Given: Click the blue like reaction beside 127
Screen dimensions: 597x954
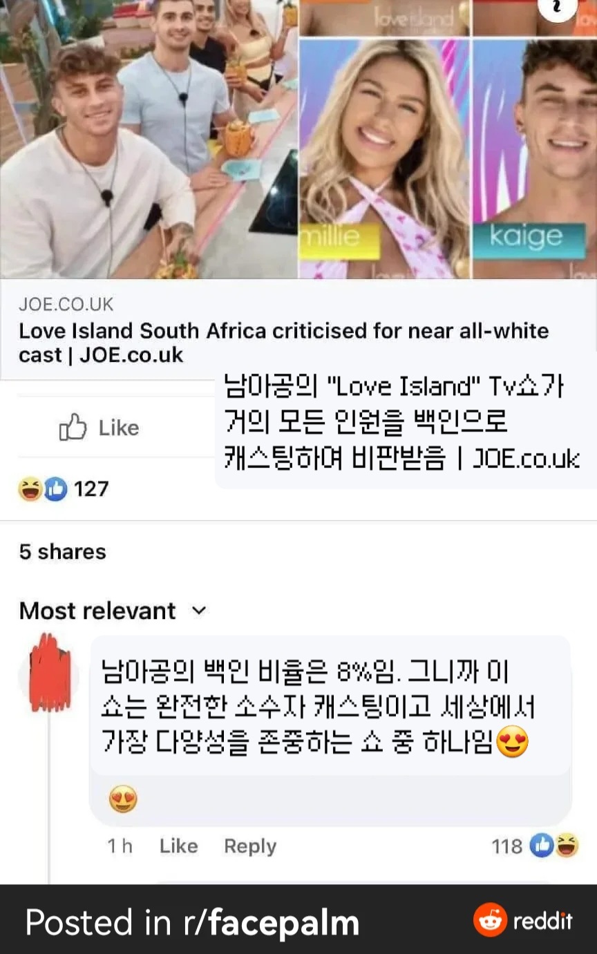Looking at the screenshot, I should click(x=55, y=490).
